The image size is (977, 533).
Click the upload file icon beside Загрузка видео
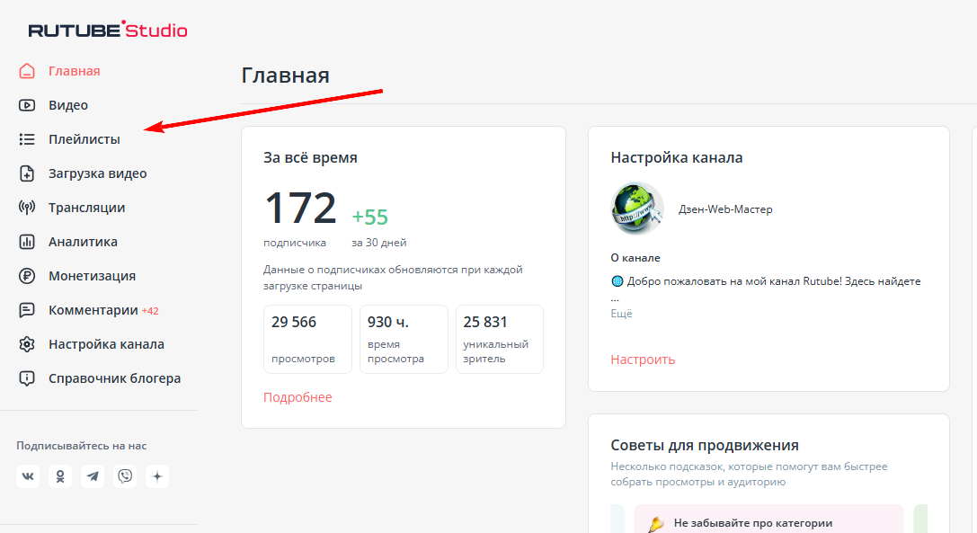click(27, 173)
